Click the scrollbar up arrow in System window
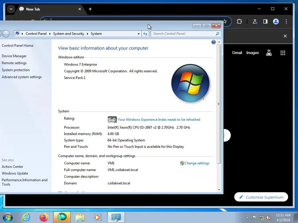The height and width of the screenshot is (223, 298). [x=219, y=42]
